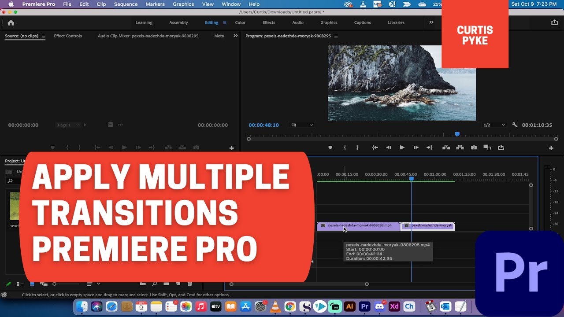Open the 1/2 playback resolution dropdown

[494, 125]
